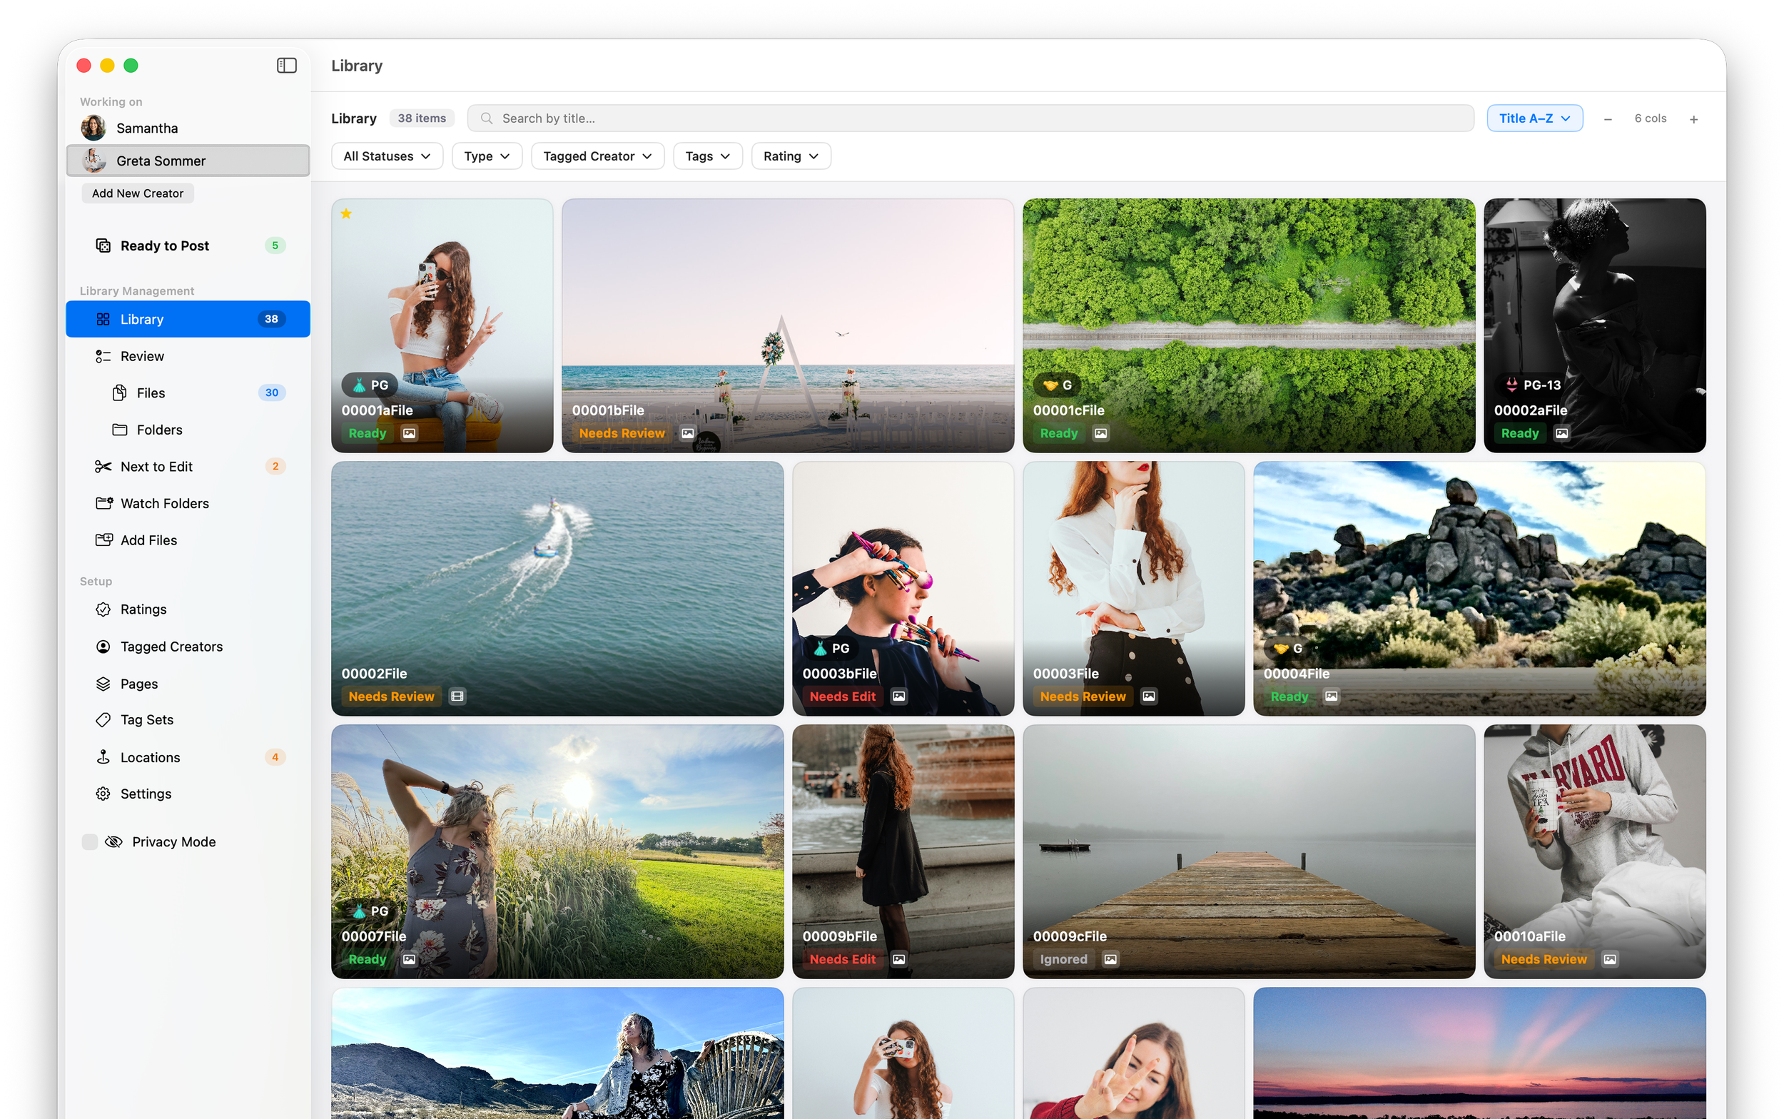Screen dimensions: 1784x1119
Task: Click the Files document icon
Action: pos(119,393)
